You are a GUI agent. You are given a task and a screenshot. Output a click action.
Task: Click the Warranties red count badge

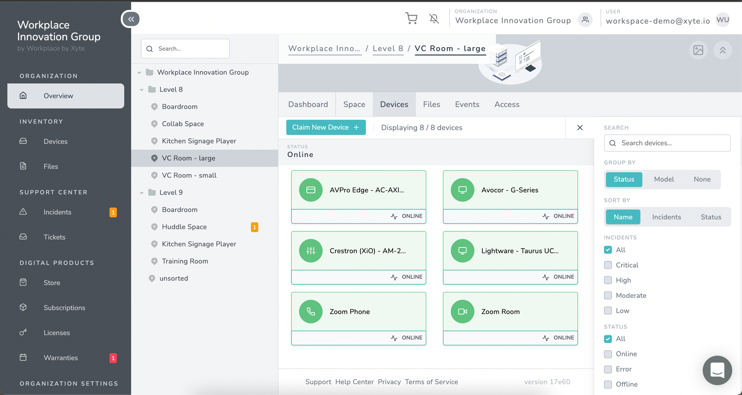pos(113,358)
